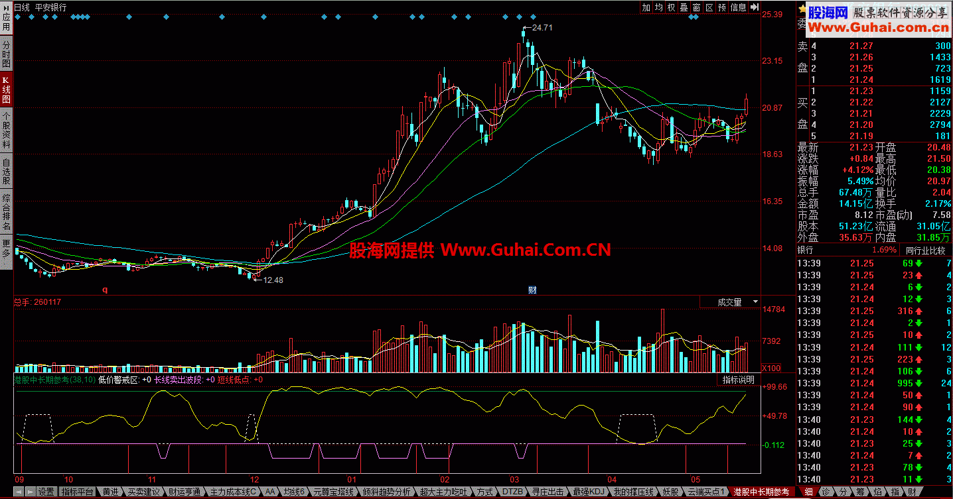The image size is (953, 499).
Task: Open 预 alert settings via toolbar icon
Action: click(723, 7)
